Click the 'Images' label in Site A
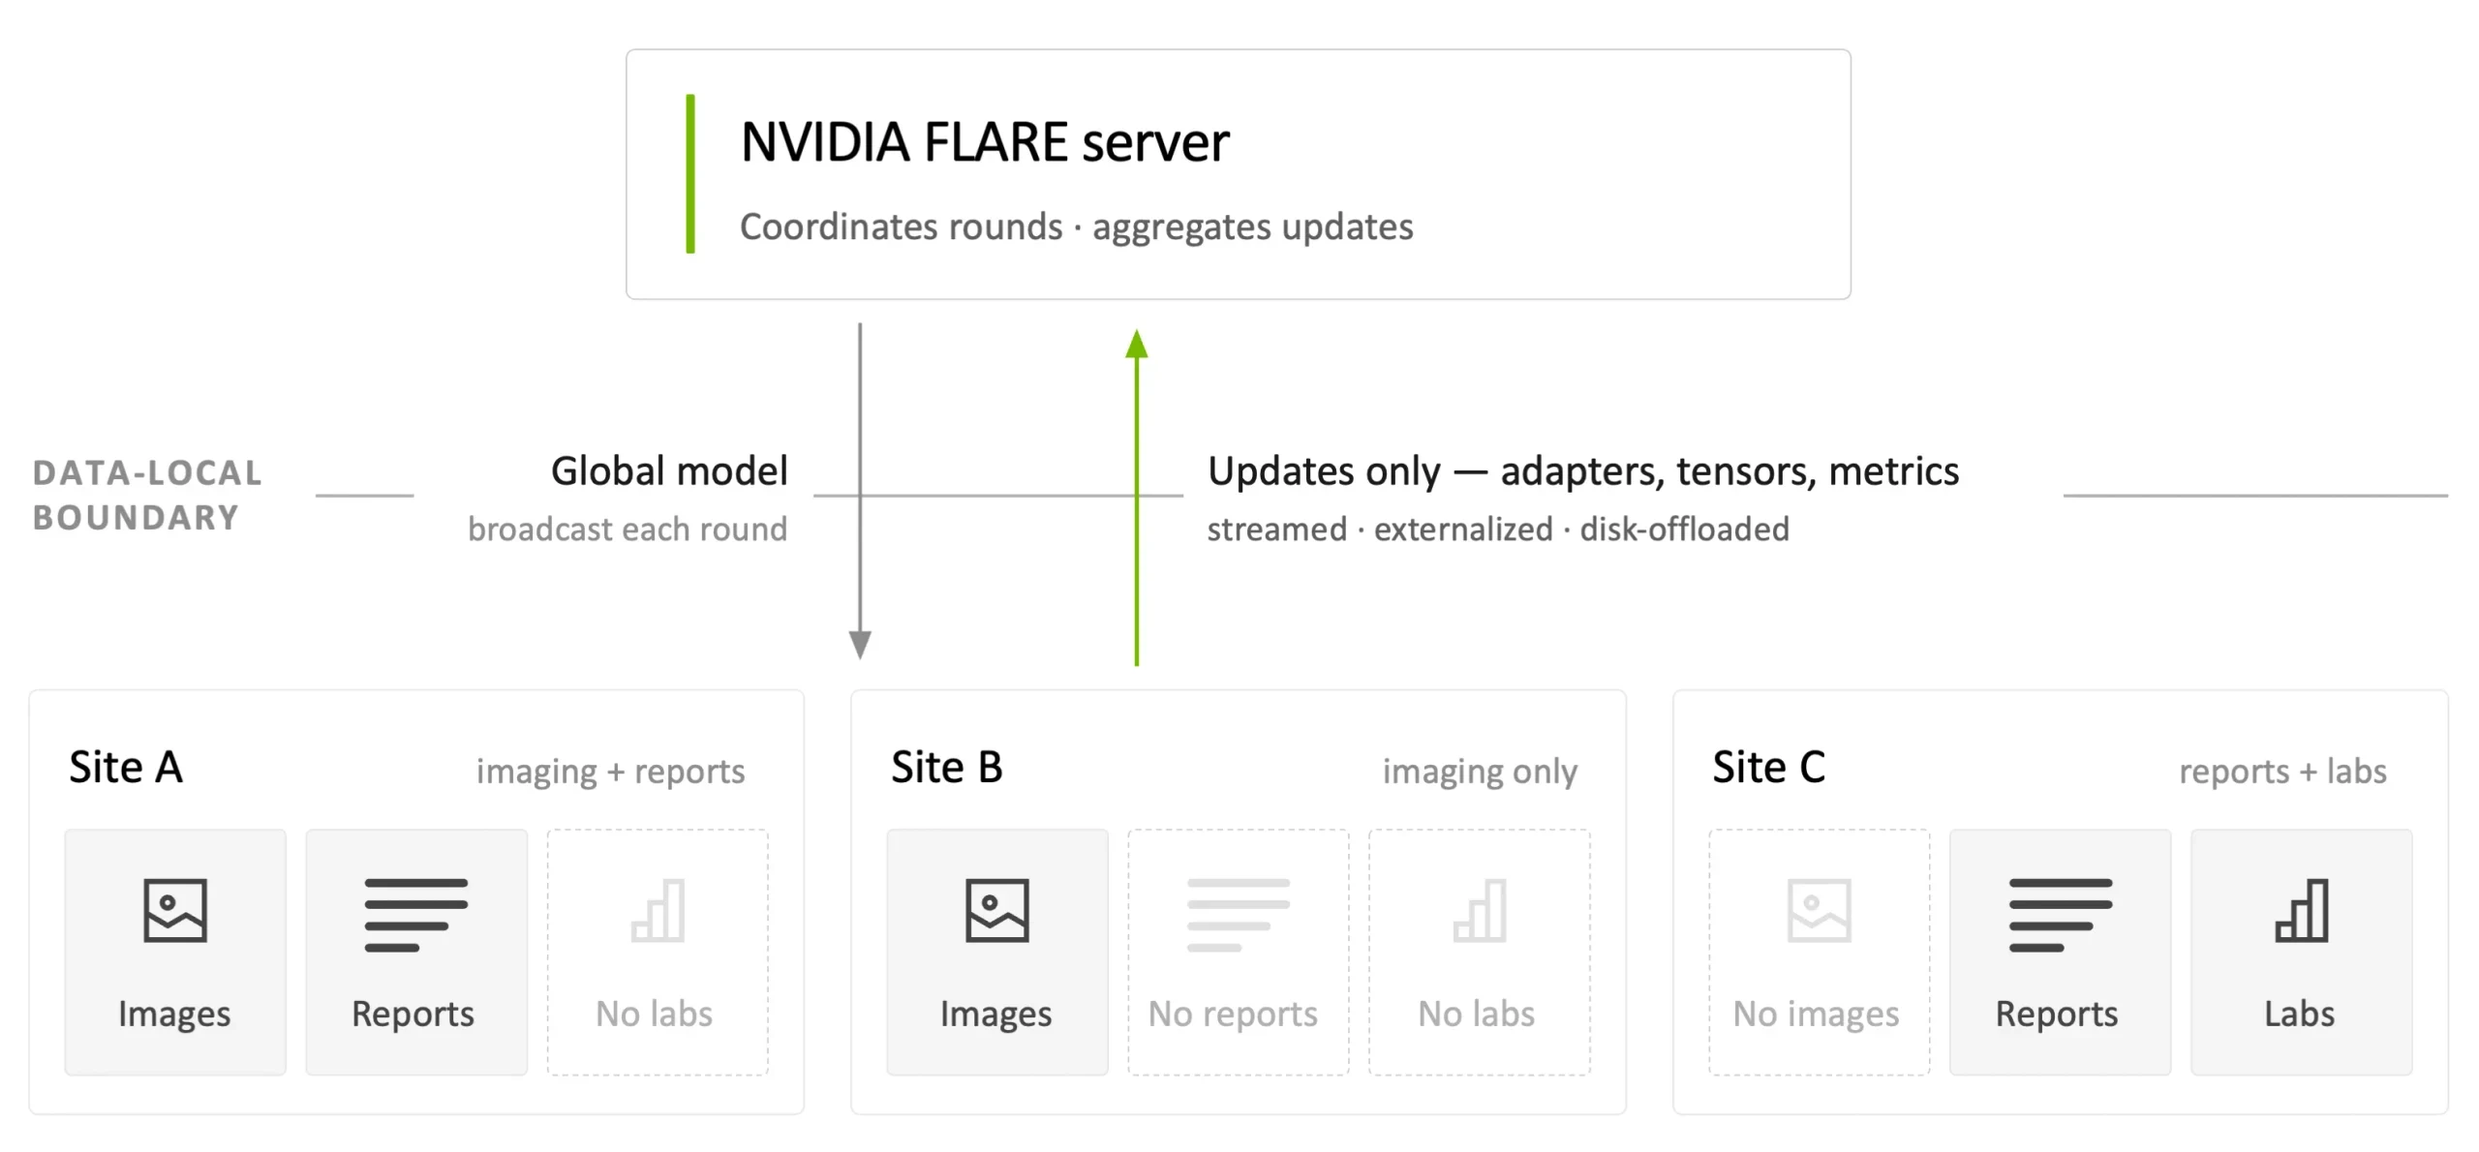 click(174, 1015)
